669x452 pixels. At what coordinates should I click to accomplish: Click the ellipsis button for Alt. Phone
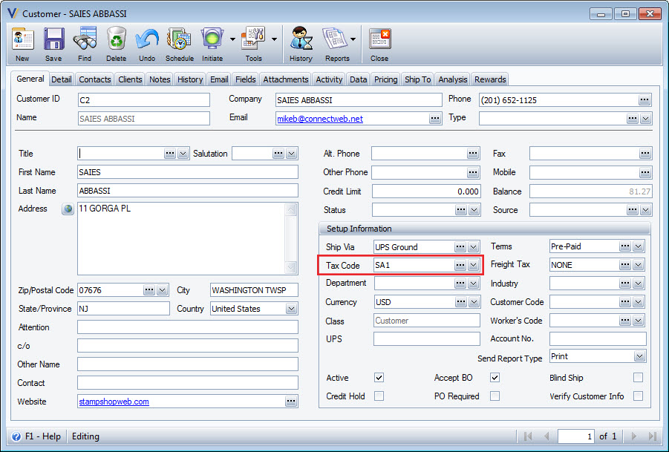(x=473, y=154)
